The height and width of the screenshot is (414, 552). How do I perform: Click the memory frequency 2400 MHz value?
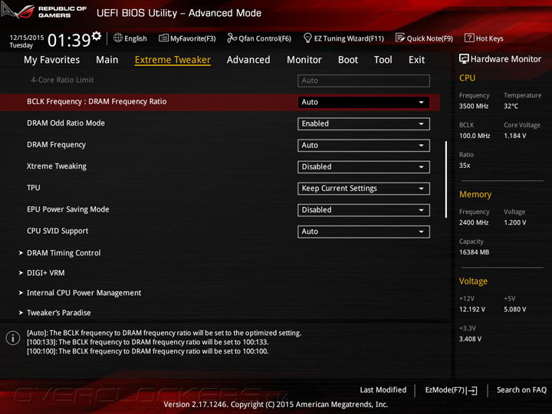[x=474, y=222]
